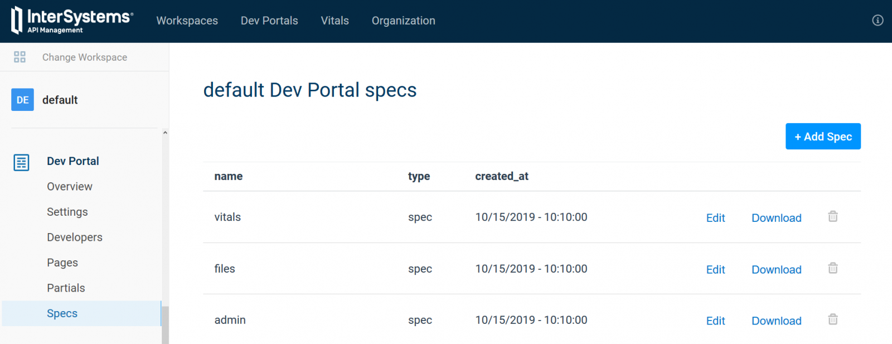Download the admin spec
Screen dimensions: 892x344
point(776,321)
